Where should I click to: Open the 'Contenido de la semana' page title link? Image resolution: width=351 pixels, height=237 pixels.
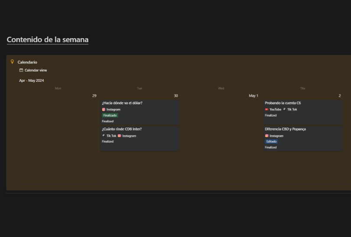tap(47, 40)
